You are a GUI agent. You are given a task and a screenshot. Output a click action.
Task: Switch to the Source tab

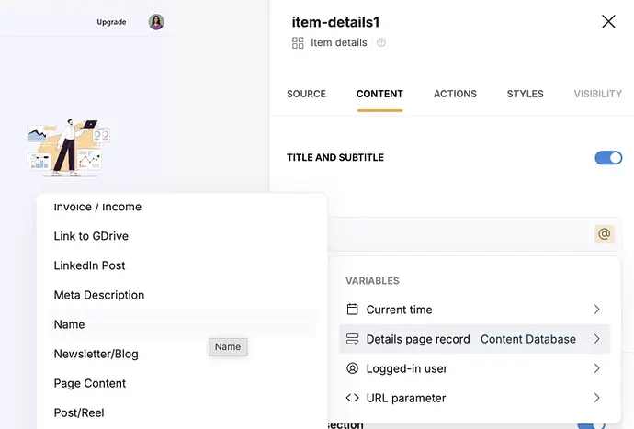click(x=306, y=94)
